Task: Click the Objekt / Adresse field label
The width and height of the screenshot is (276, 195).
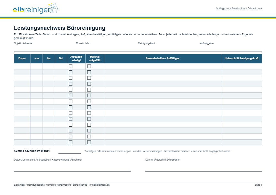Action: click(x=23, y=43)
